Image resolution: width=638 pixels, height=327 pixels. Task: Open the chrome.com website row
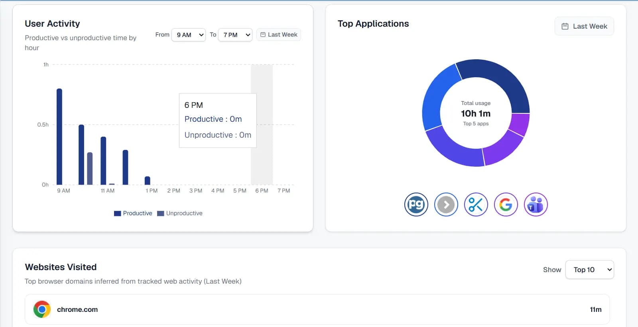pyautogui.click(x=317, y=309)
